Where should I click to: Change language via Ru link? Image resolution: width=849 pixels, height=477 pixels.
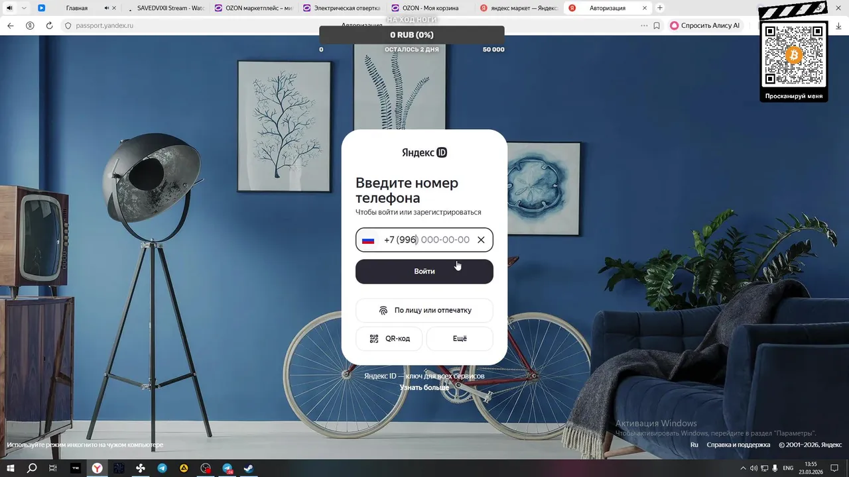(694, 445)
